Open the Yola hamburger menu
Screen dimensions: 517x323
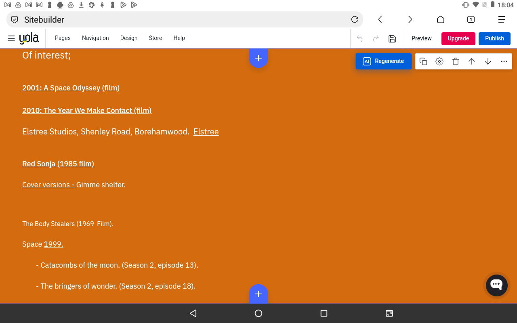click(11, 38)
